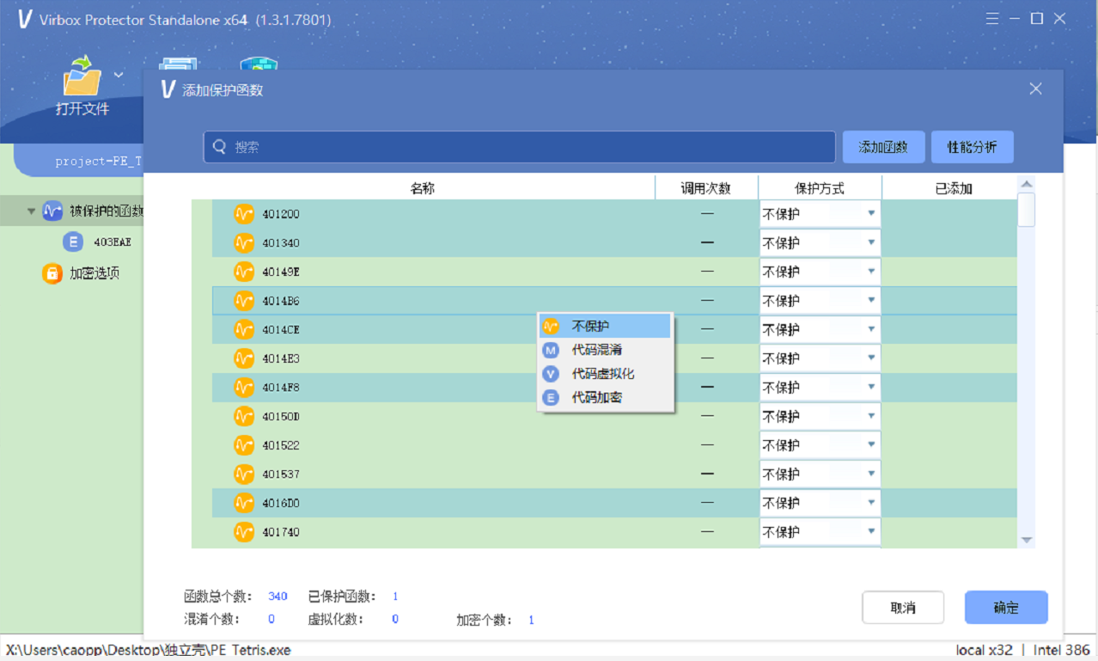Click the E icon next to 403EAE

73,242
